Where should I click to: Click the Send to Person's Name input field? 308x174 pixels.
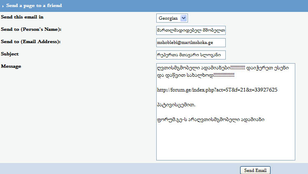191,30
